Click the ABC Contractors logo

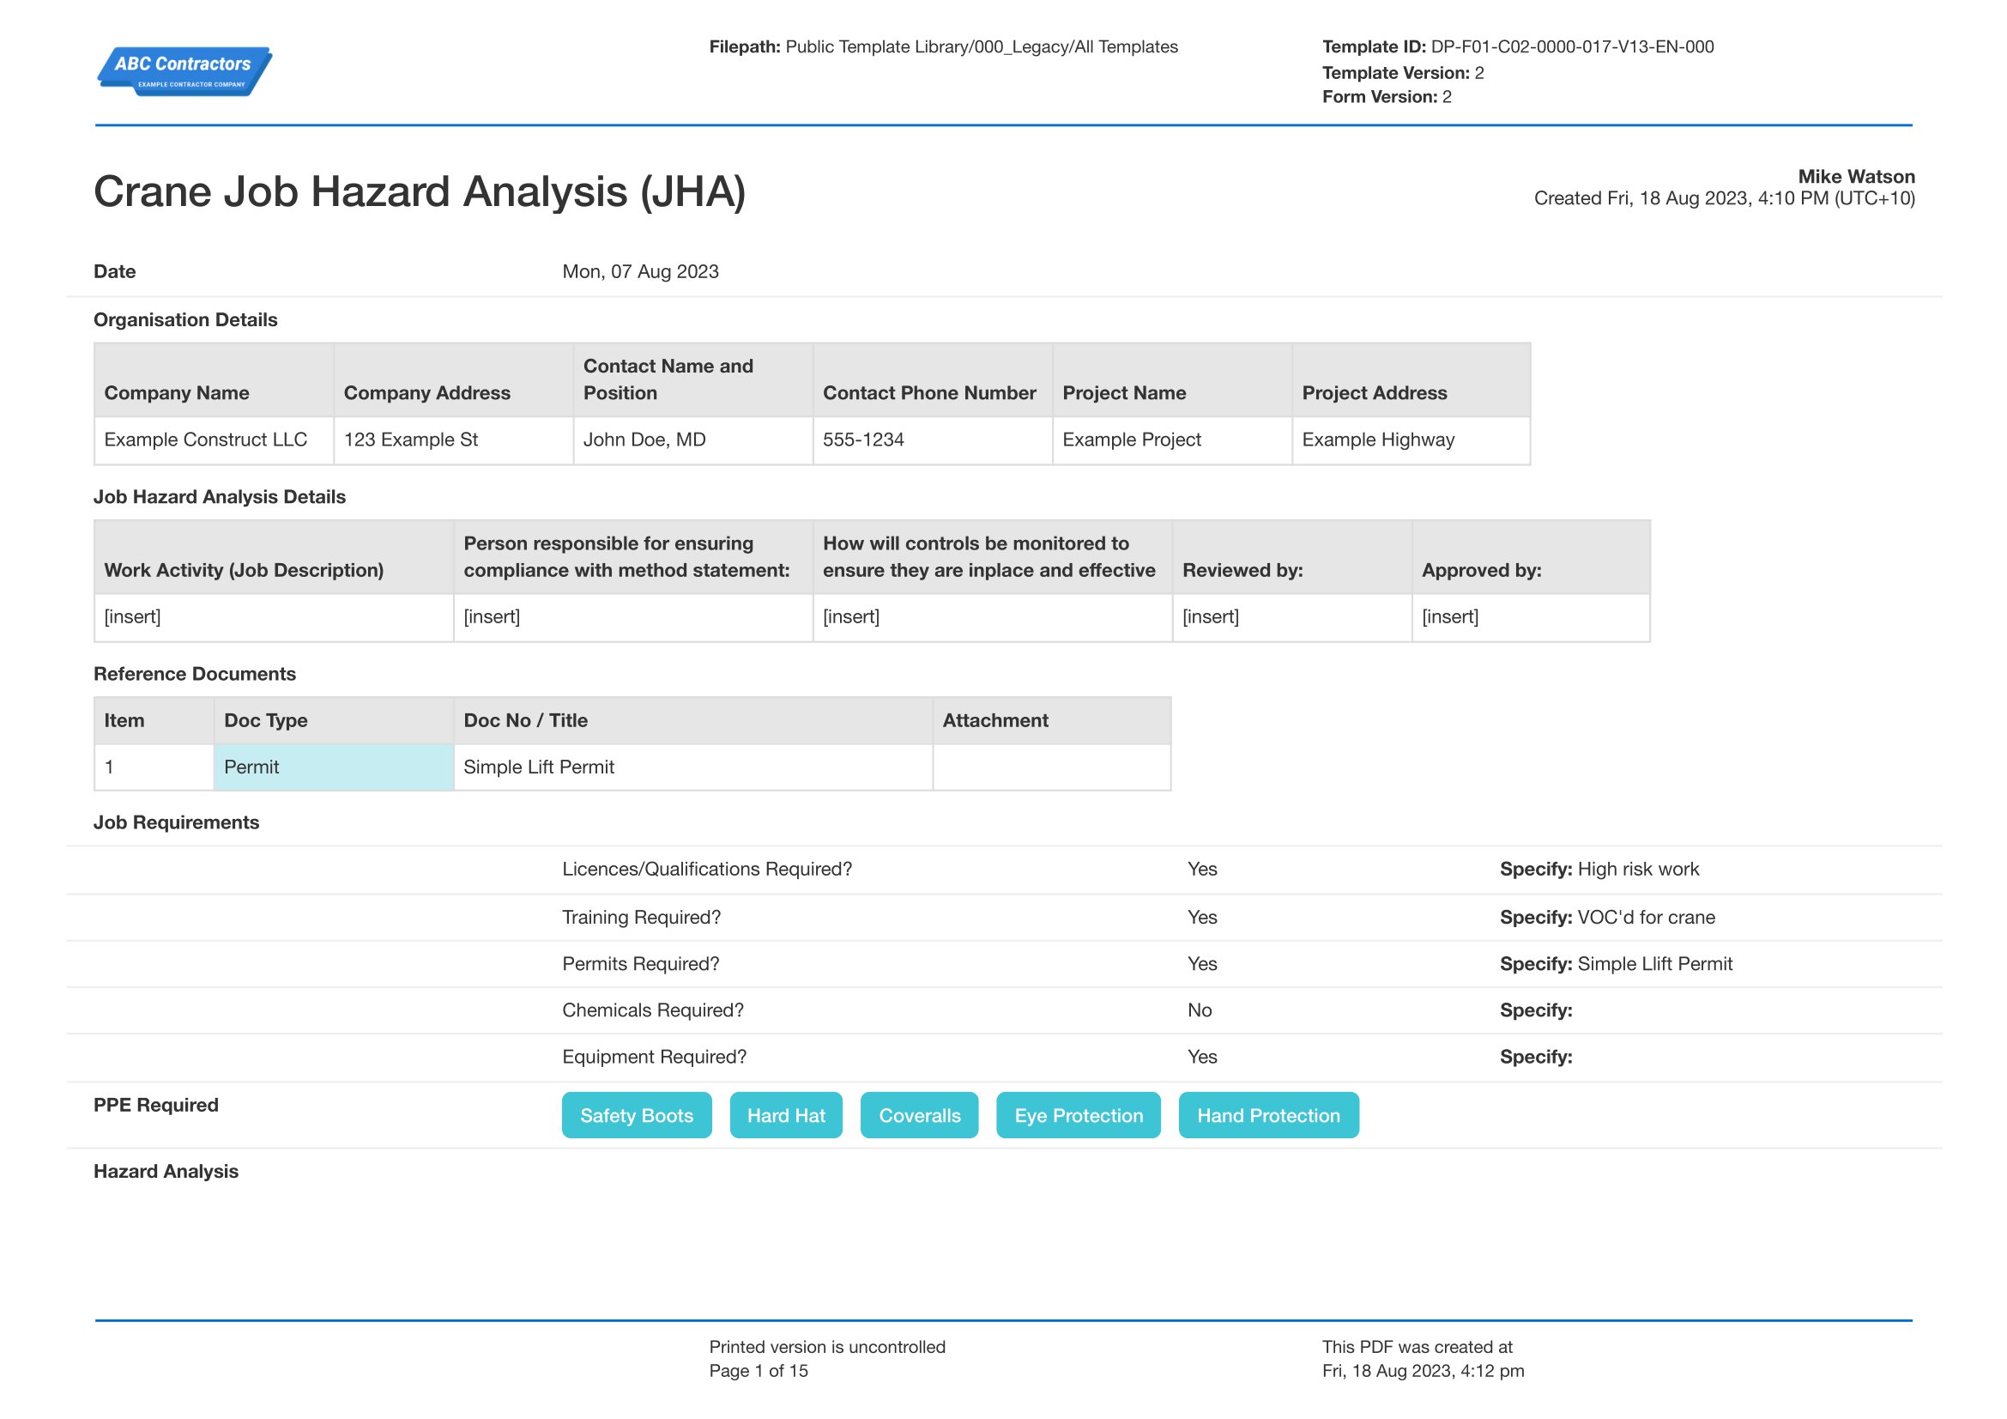184,70
